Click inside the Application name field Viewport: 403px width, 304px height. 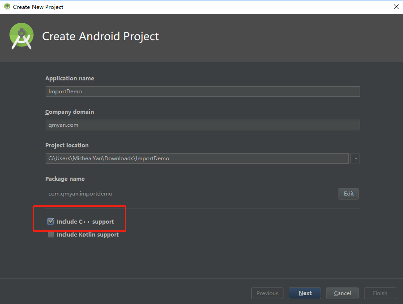pos(201,91)
